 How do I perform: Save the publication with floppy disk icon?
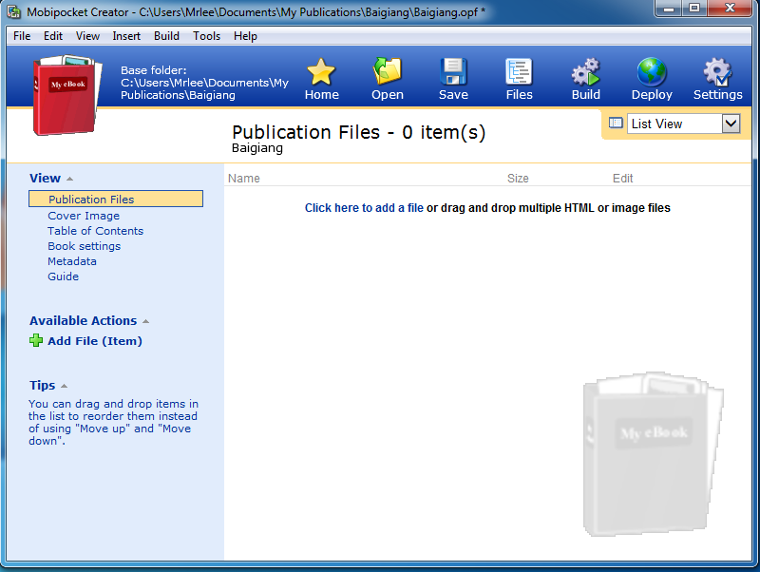point(453,73)
